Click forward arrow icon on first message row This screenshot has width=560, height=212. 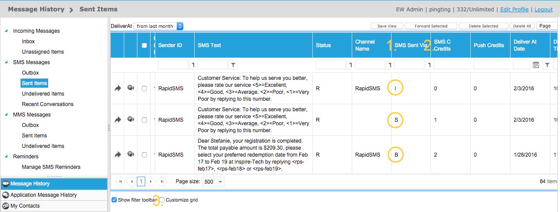(x=117, y=88)
